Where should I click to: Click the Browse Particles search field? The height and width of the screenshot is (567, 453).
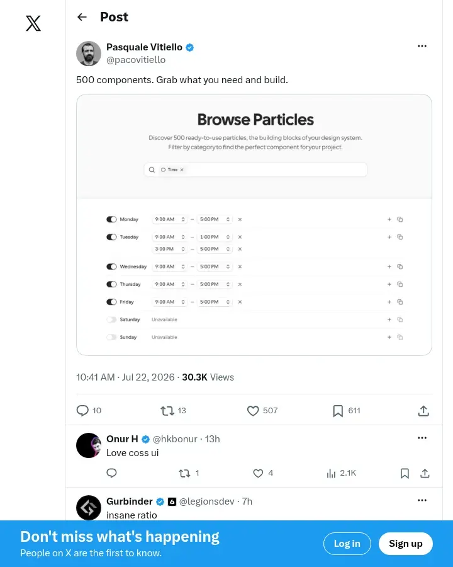(255, 169)
